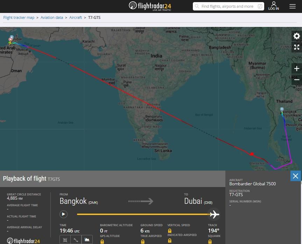Screen dimensions: 302x244
Task: Click airplane marker on playback progress bar
Action: click(x=214, y=214)
